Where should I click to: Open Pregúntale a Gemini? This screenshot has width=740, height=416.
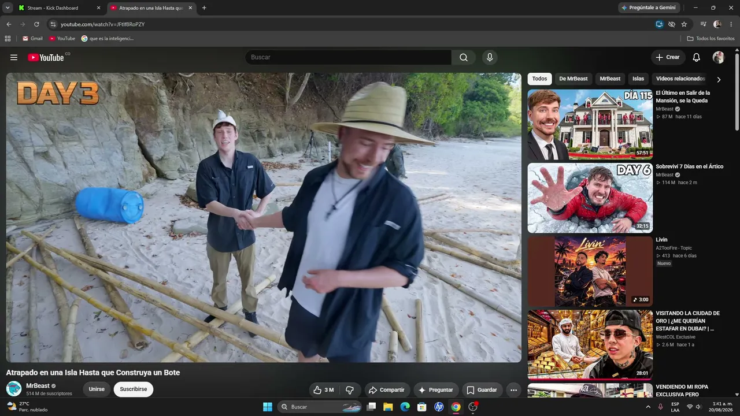647,8
